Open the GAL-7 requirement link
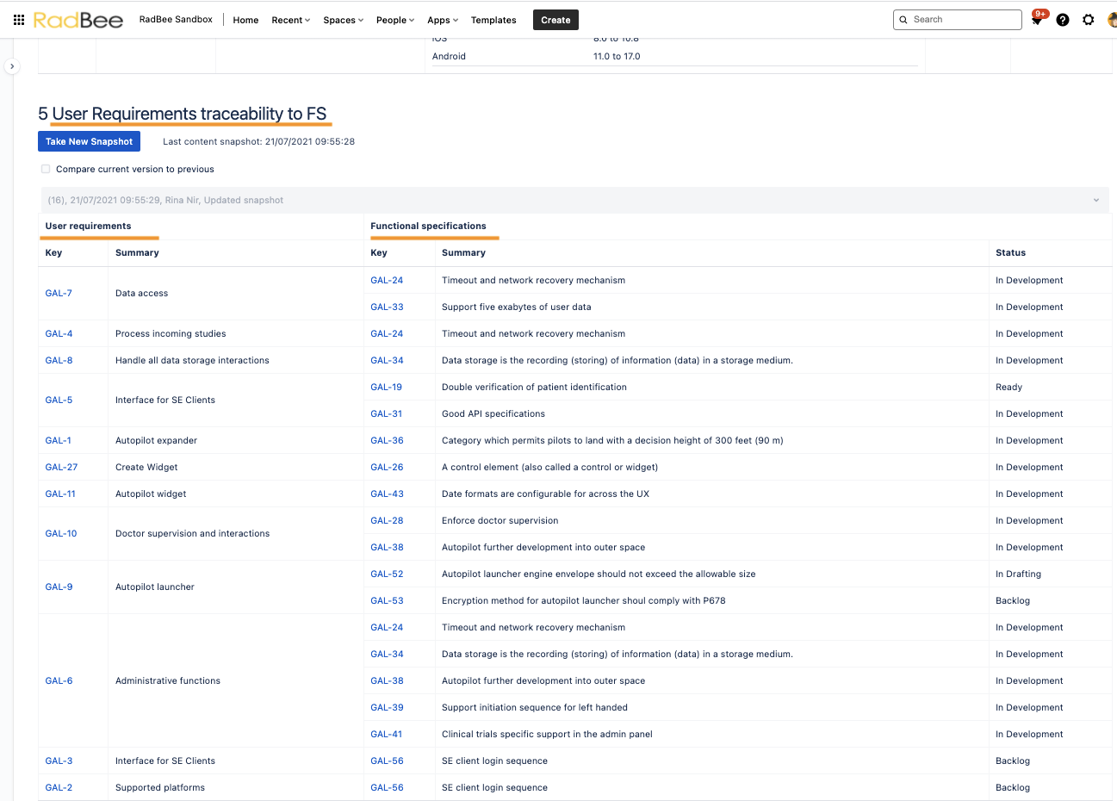 (x=59, y=293)
